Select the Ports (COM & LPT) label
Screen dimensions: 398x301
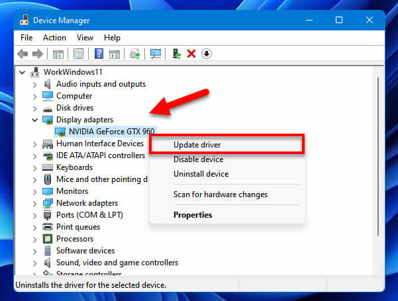click(x=89, y=215)
